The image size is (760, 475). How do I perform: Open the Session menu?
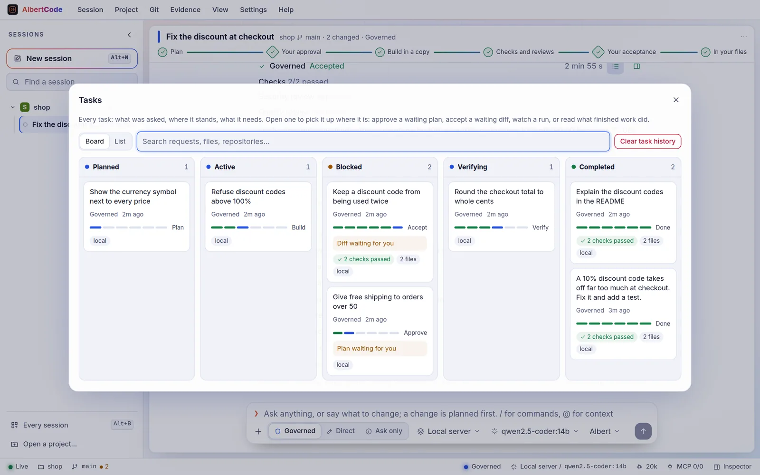[90, 9]
